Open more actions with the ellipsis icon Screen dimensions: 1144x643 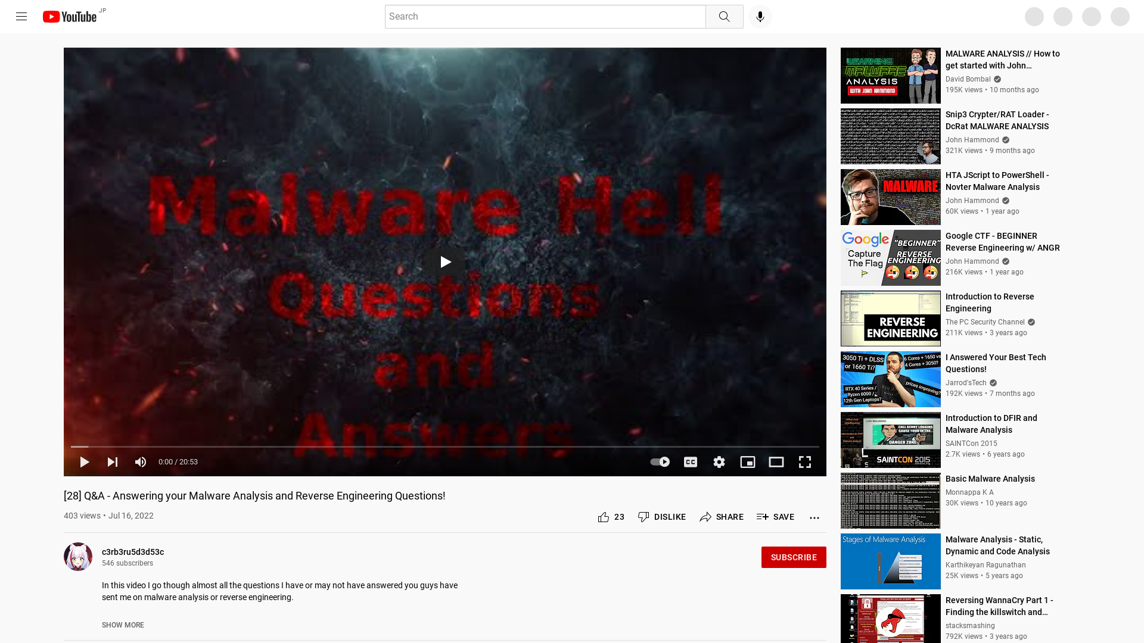click(814, 517)
